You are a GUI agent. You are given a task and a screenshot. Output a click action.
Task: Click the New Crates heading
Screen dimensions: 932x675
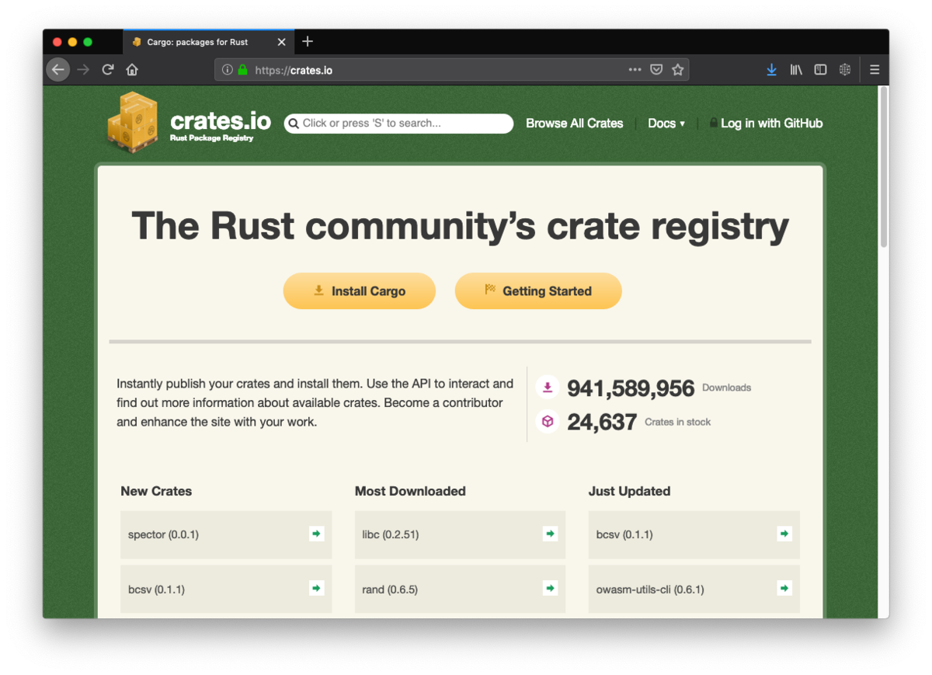[x=156, y=491]
